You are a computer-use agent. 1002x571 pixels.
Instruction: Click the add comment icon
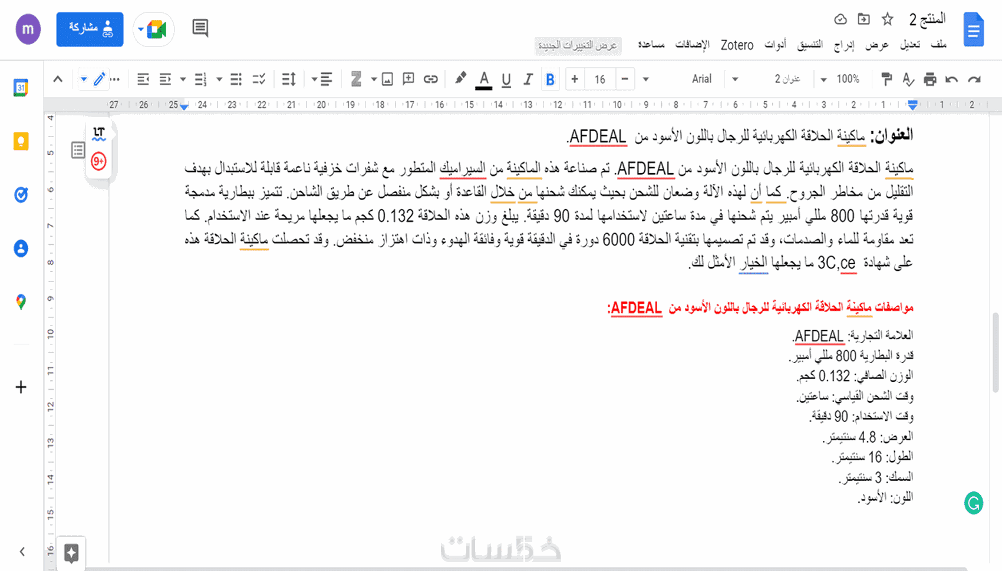click(408, 79)
